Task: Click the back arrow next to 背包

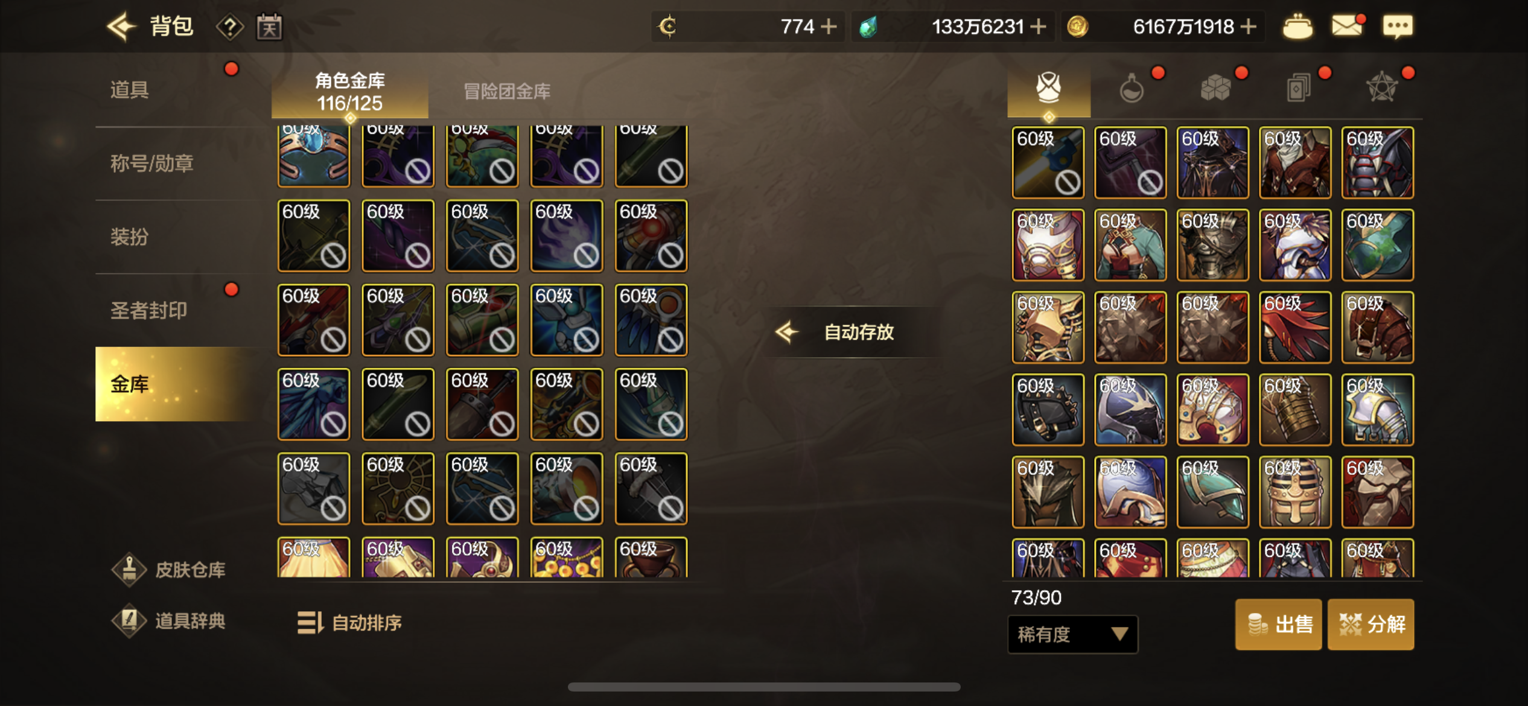Action: (121, 27)
